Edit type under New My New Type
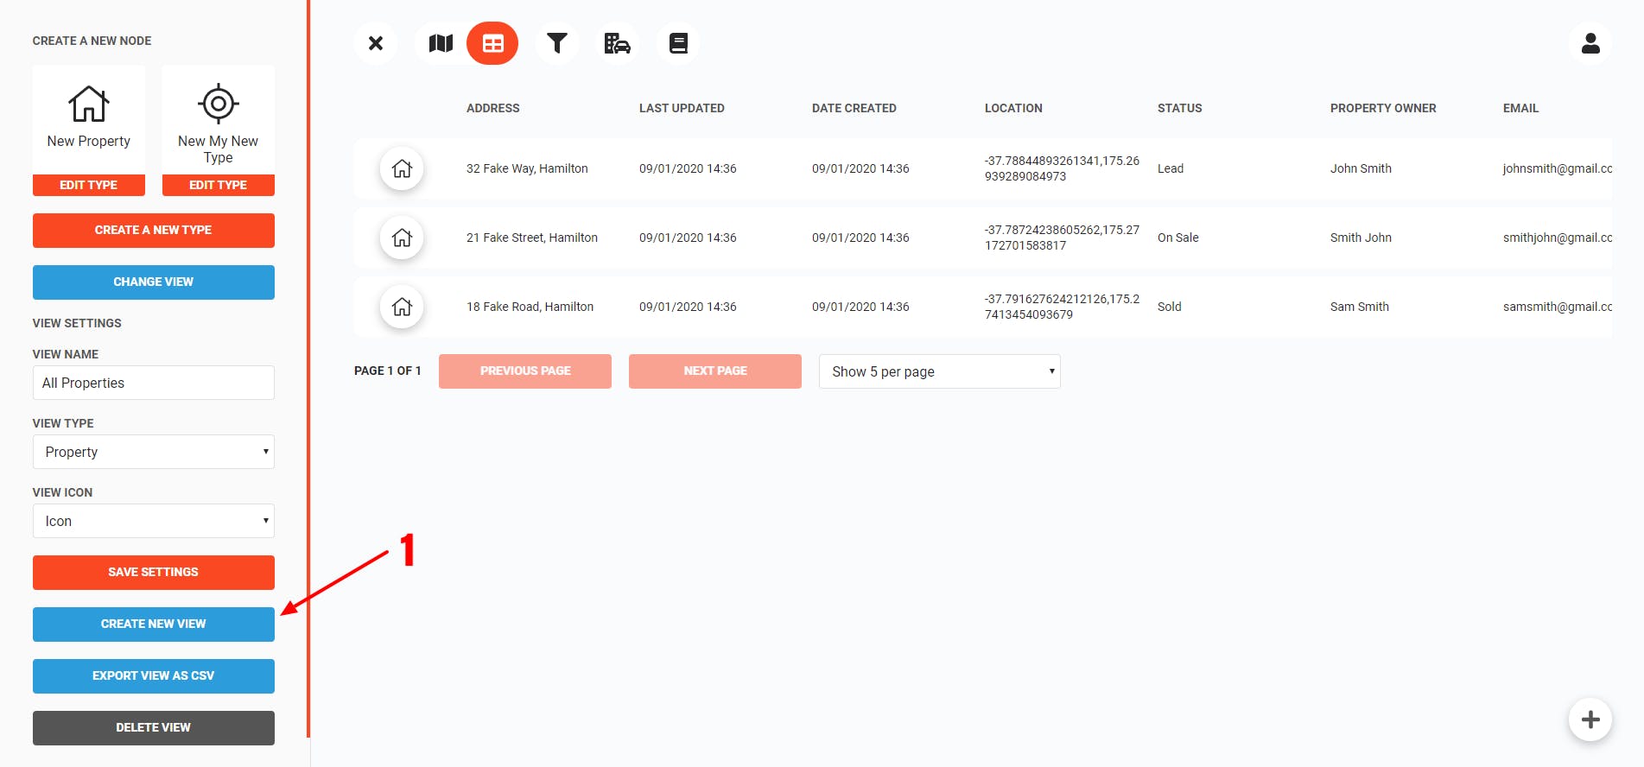 click(219, 185)
